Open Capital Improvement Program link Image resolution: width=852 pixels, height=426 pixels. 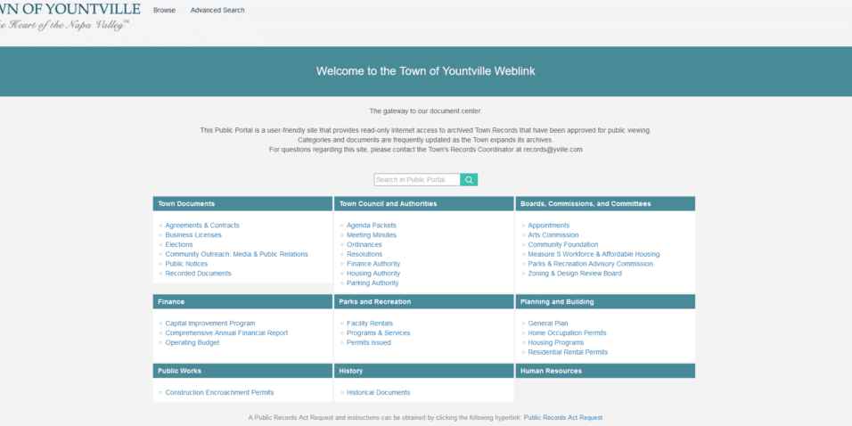[209, 324]
